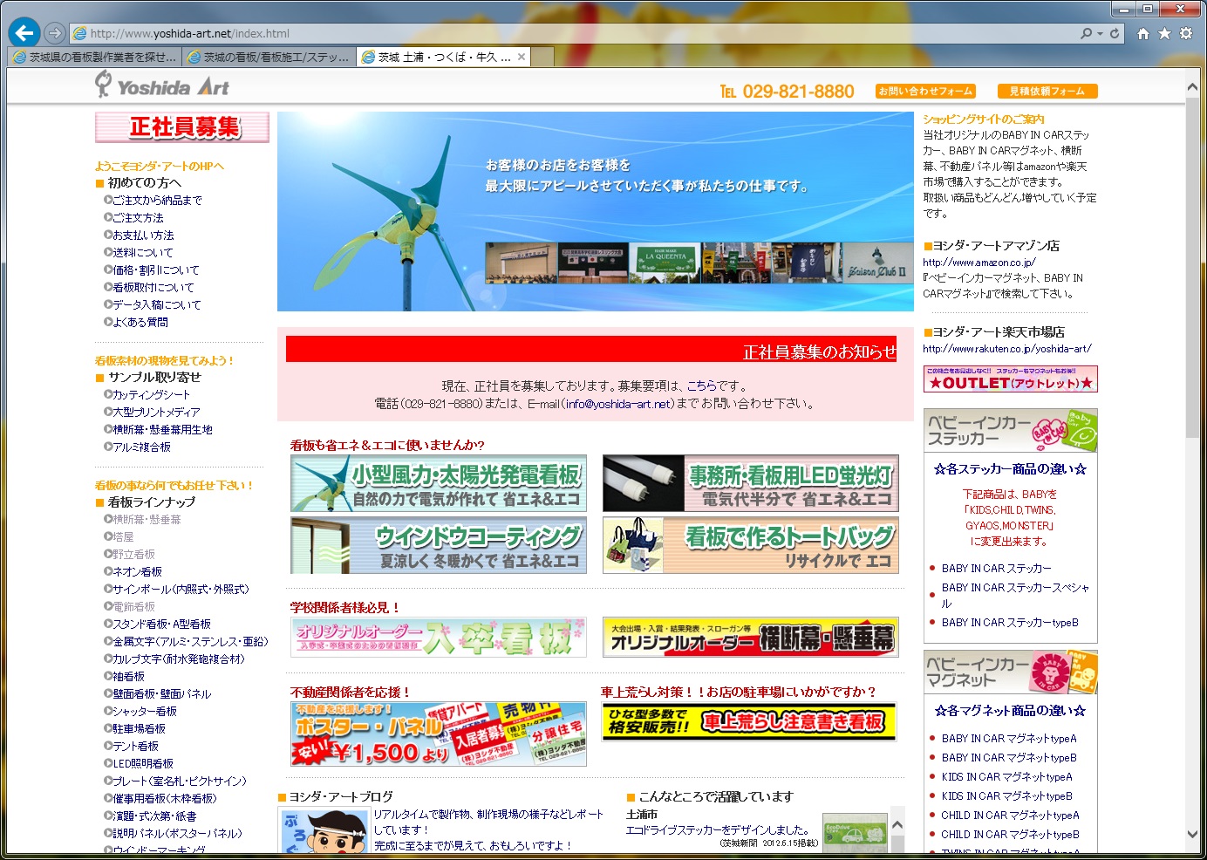Open browser tools gear icon
1207x860 pixels.
click(x=1186, y=33)
